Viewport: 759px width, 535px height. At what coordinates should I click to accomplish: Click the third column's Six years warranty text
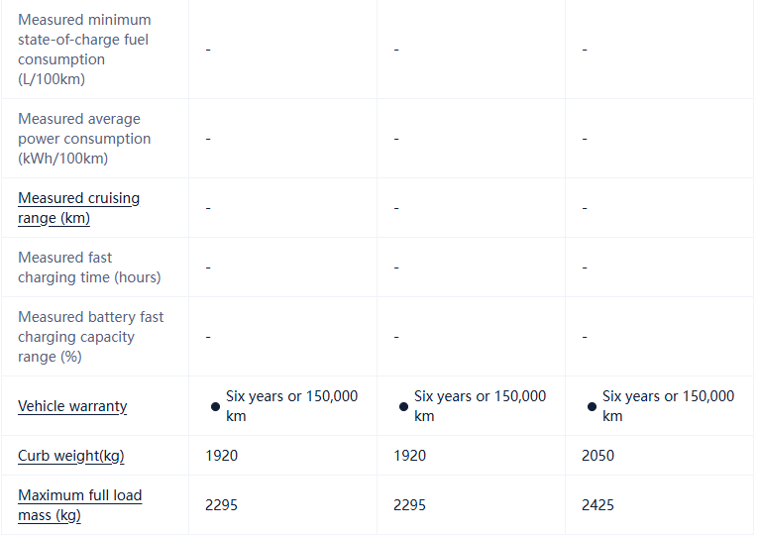[668, 406]
